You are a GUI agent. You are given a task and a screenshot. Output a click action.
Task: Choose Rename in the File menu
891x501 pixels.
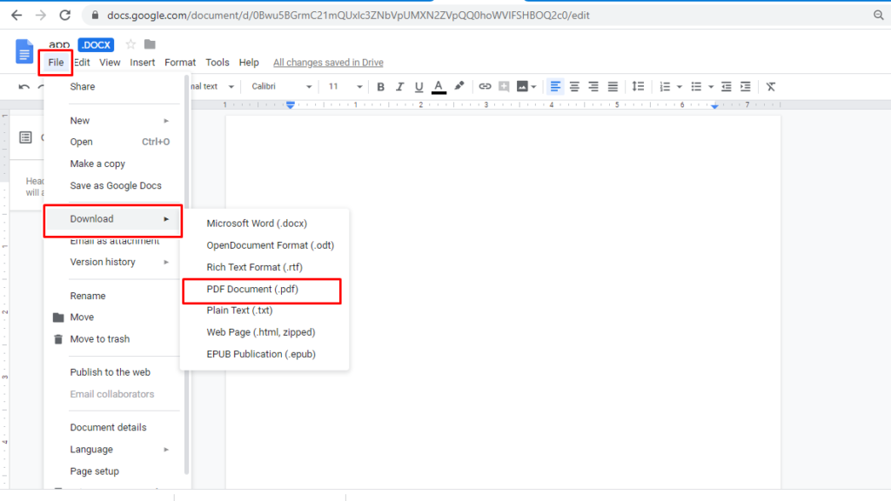click(x=114, y=296)
